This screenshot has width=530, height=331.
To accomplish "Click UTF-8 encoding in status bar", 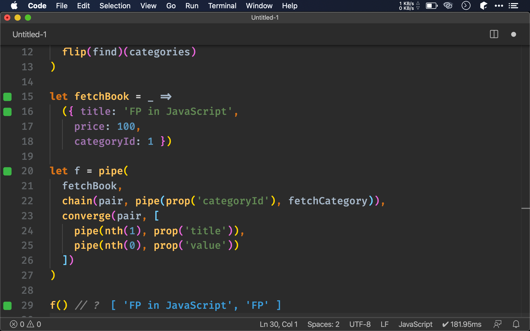I will click(360, 324).
